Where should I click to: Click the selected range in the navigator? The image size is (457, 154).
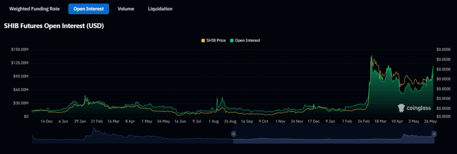[x=334, y=134]
